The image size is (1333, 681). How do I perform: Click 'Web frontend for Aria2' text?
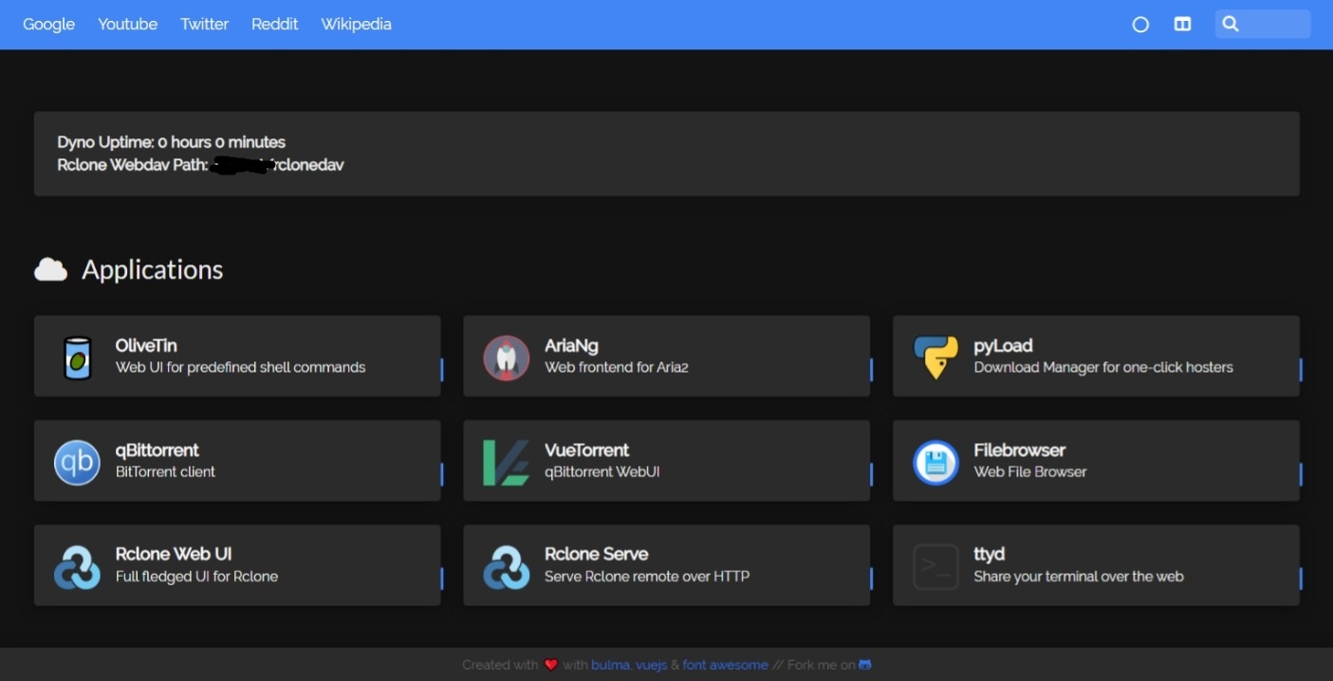pyautogui.click(x=617, y=367)
